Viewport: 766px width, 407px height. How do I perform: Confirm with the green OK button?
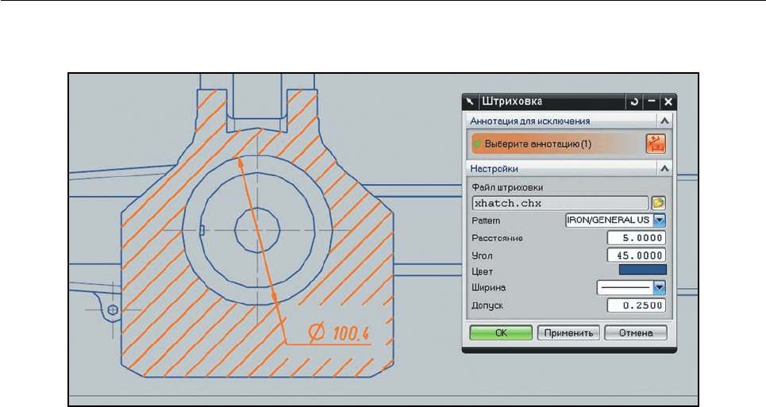(501, 333)
